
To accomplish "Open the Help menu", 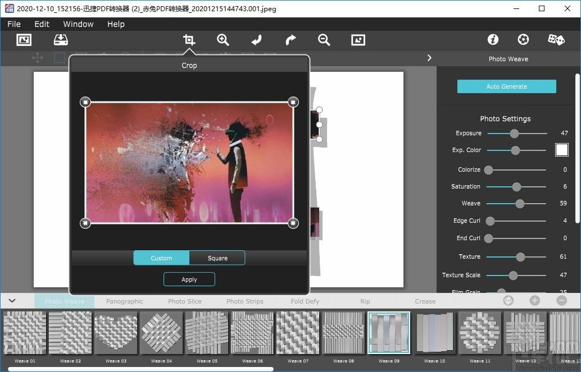I will point(116,24).
